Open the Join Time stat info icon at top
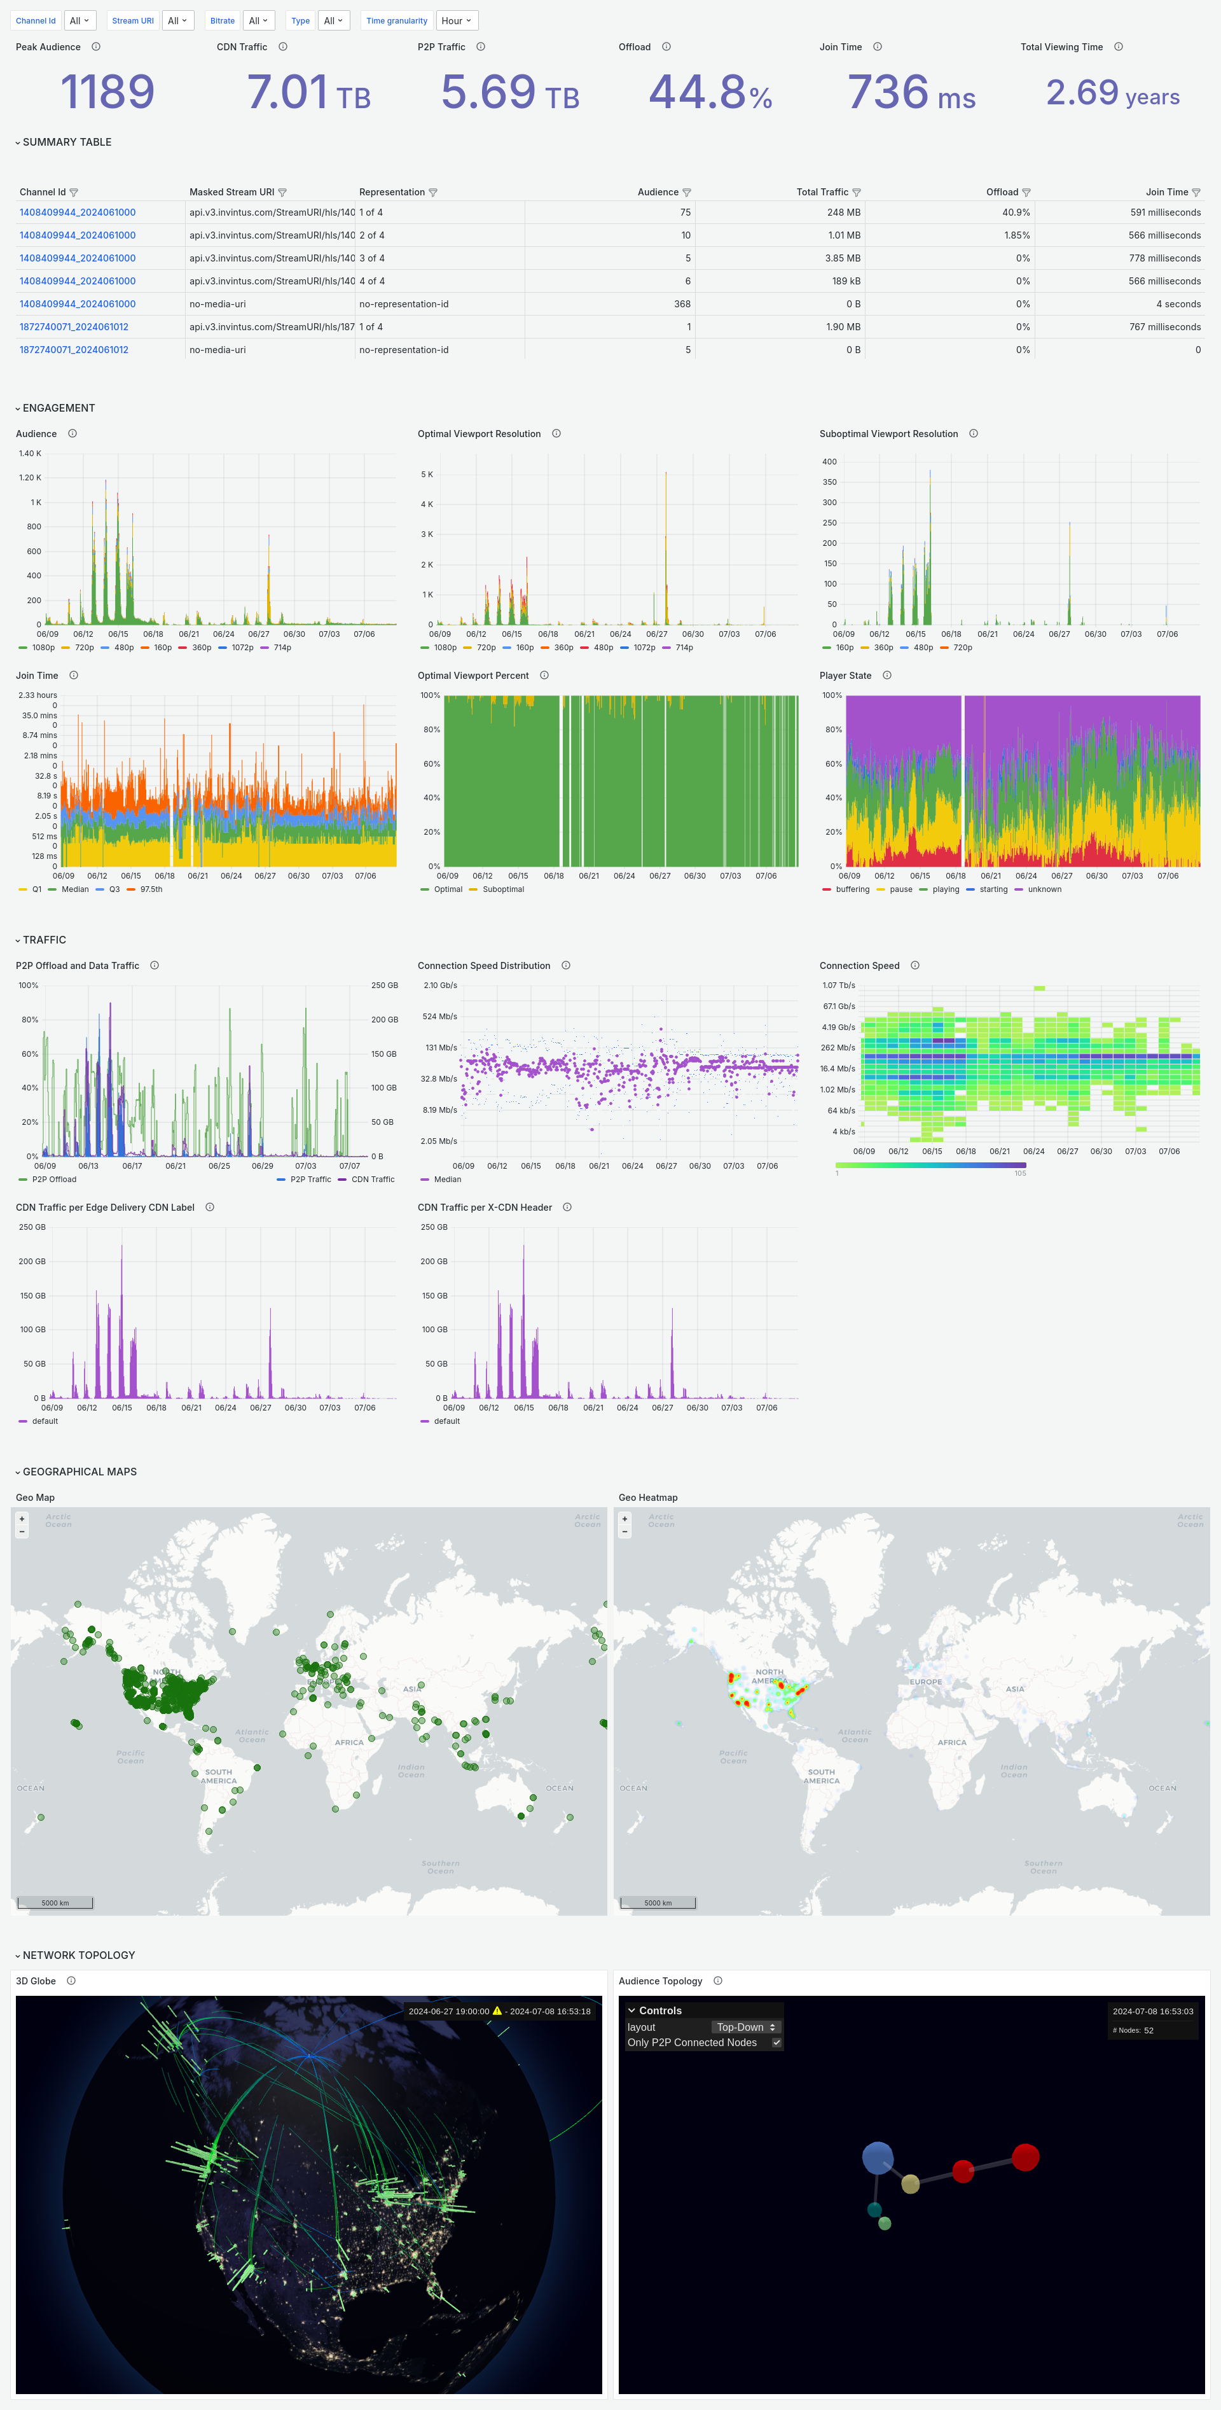 [877, 47]
